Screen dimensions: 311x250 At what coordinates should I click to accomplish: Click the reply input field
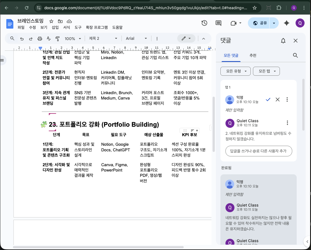click(259, 151)
